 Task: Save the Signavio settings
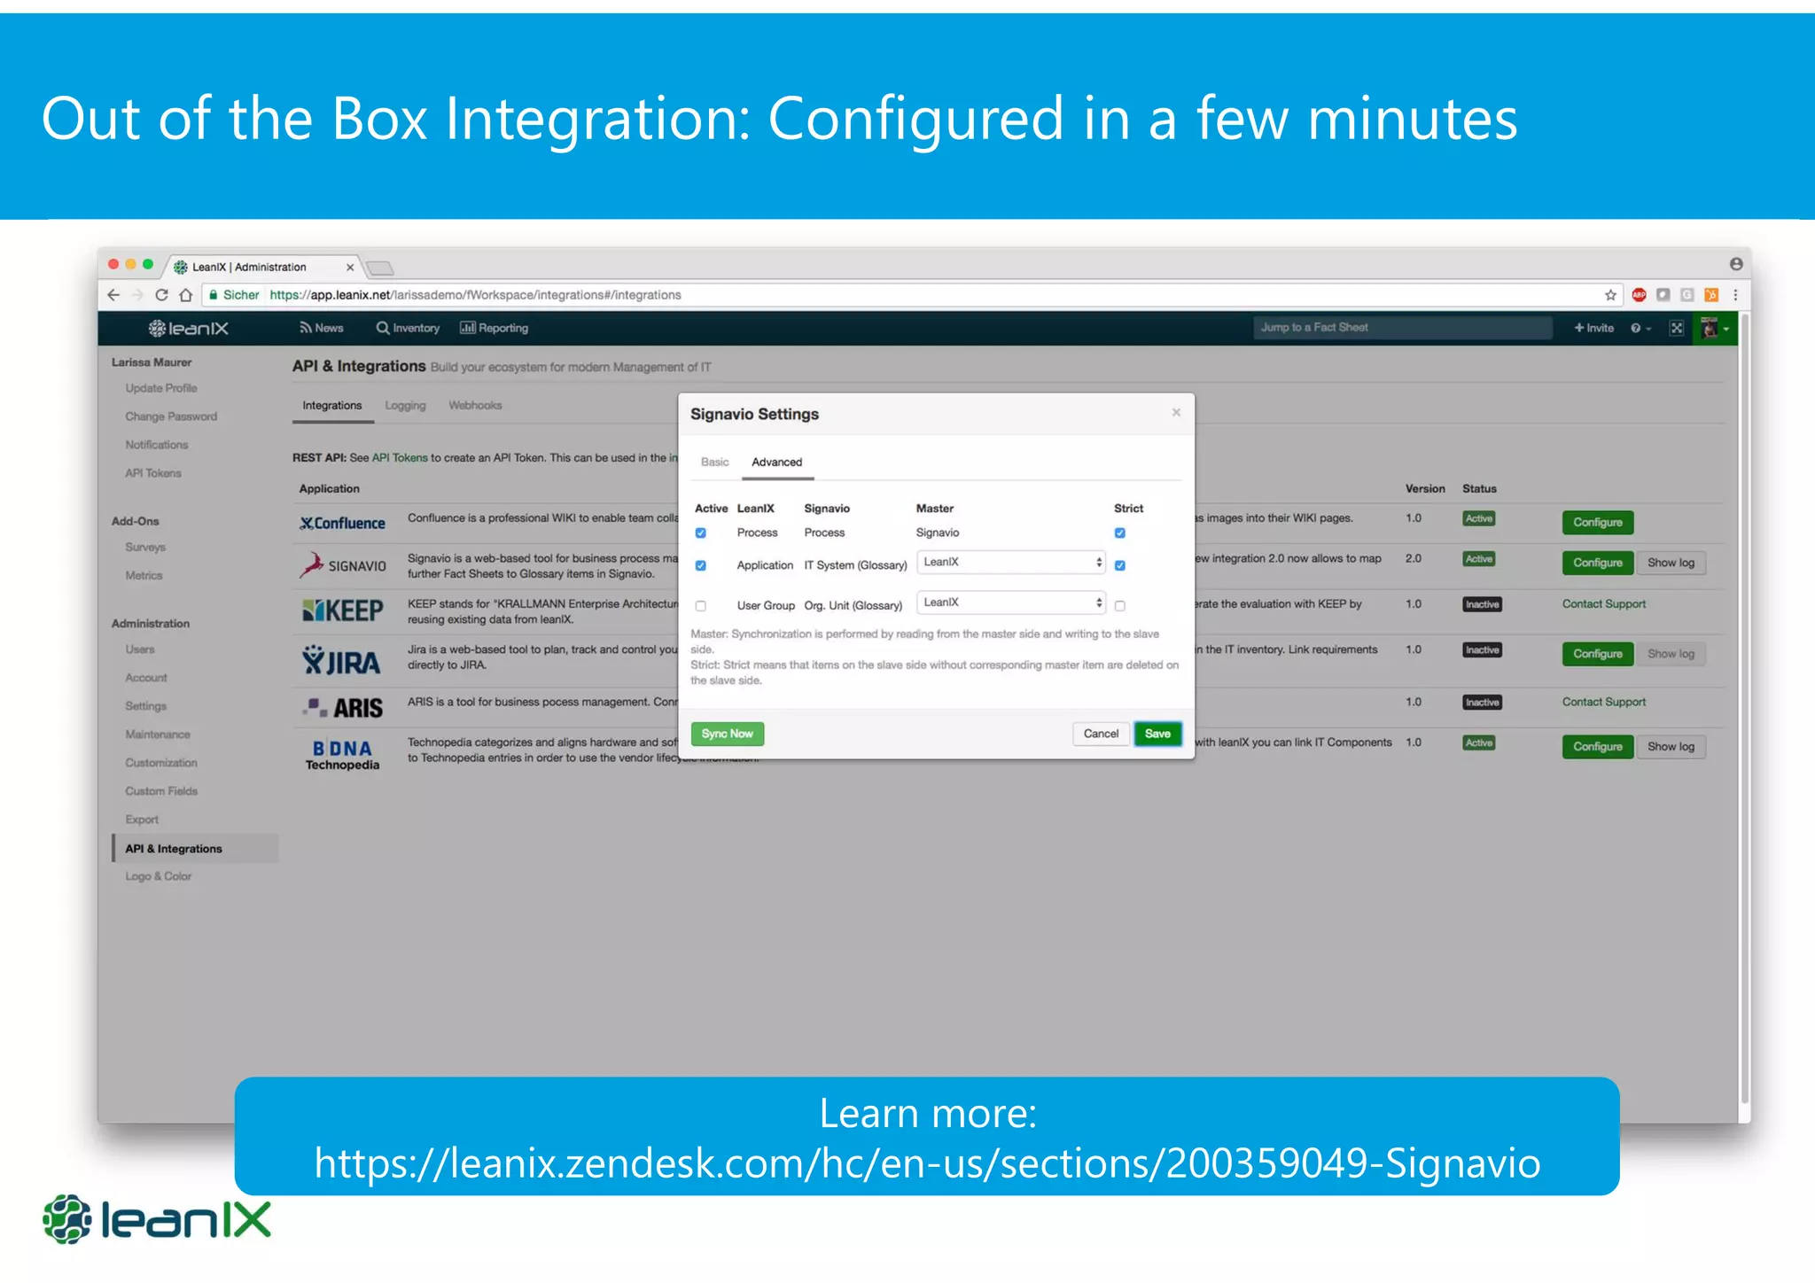pos(1157,734)
